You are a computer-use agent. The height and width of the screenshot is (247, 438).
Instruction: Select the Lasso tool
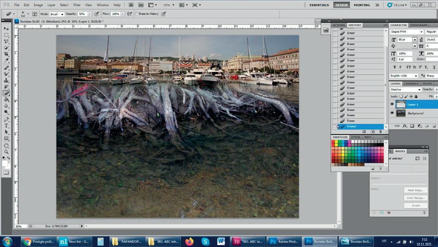tap(6, 41)
